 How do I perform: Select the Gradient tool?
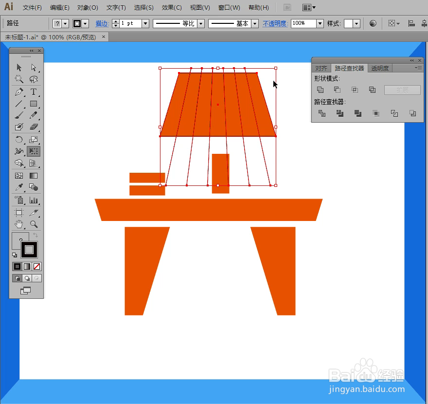(x=34, y=176)
